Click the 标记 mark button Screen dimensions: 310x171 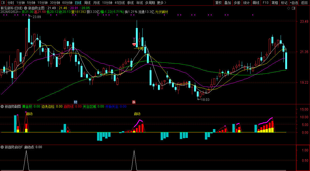284,3
